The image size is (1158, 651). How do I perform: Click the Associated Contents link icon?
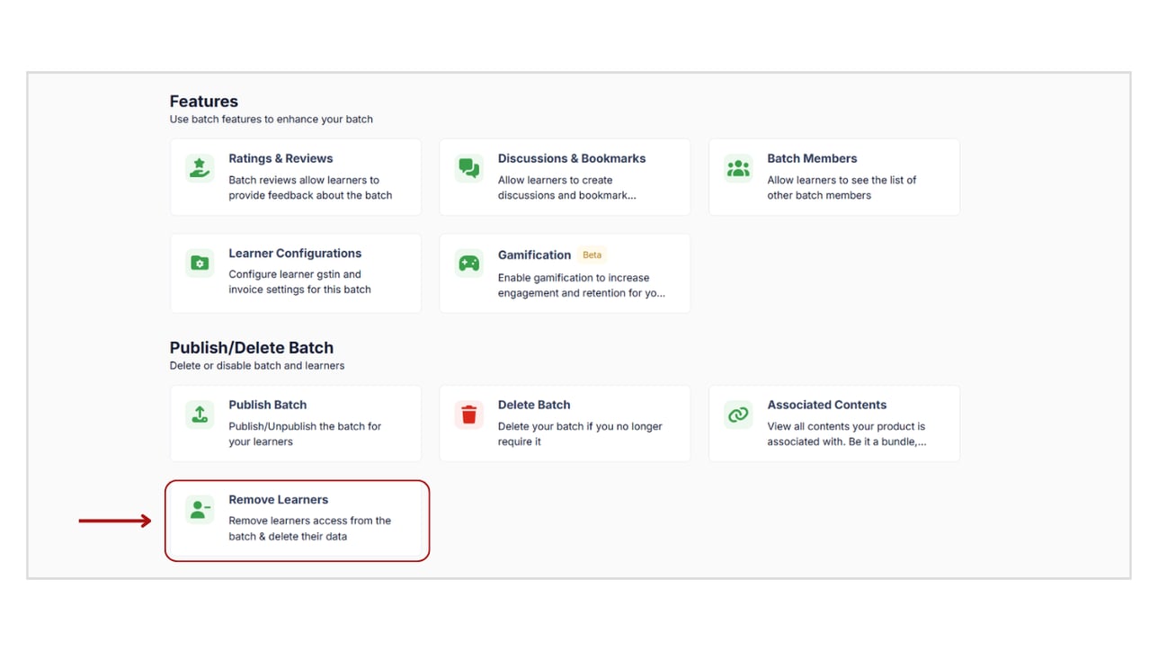point(738,415)
